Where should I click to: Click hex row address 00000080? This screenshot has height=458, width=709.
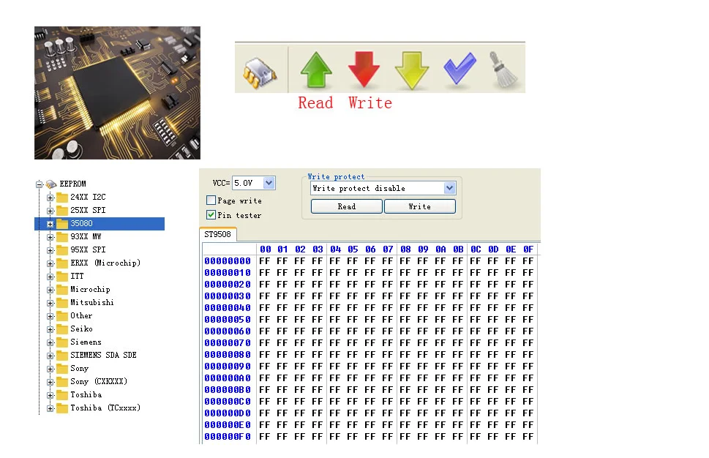tap(228, 354)
